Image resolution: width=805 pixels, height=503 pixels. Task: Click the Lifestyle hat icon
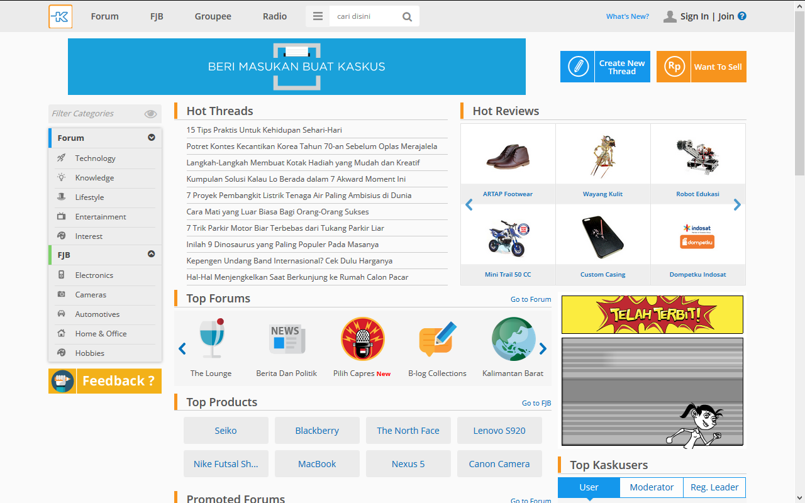click(x=61, y=197)
